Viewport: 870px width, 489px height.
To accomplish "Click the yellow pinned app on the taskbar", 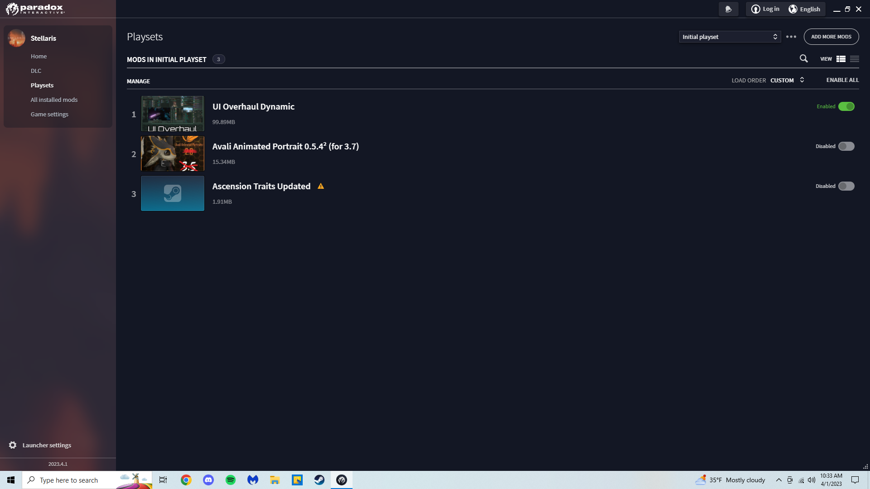I will point(297,480).
